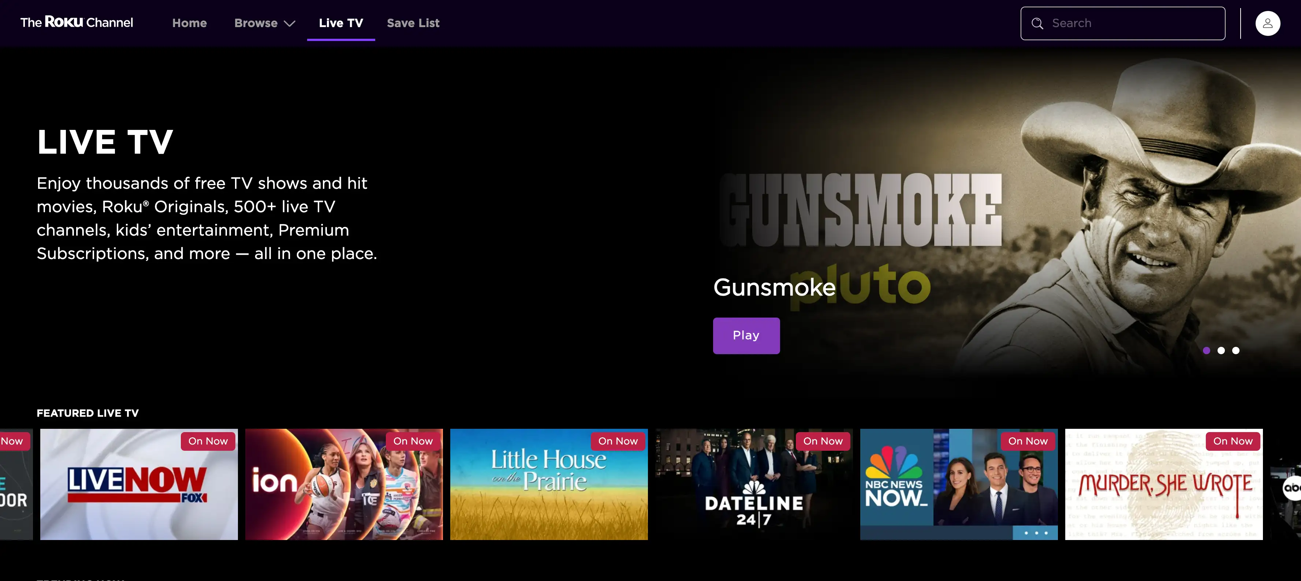
Task: Switch to the third carousel slide dot
Action: click(1236, 350)
